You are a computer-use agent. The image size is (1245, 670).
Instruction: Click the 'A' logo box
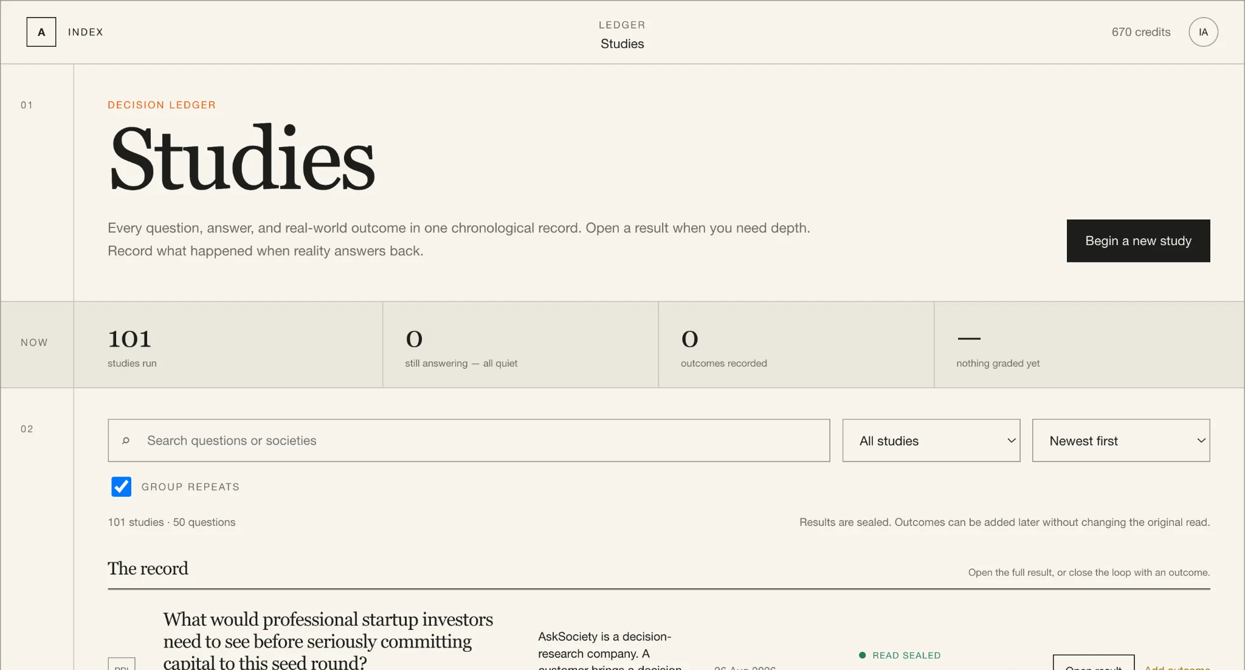[x=41, y=32]
